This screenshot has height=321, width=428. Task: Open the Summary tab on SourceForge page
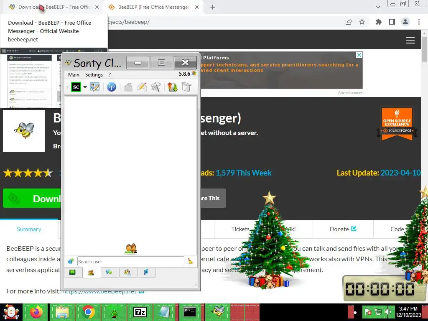tap(29, 229)
